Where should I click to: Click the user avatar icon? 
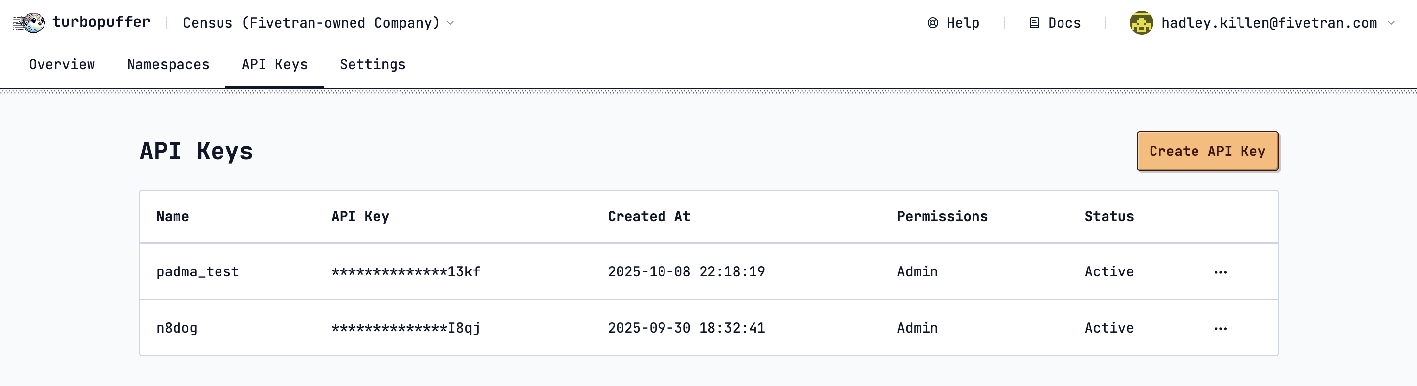pyautogui.click(x=1141, y=23)
